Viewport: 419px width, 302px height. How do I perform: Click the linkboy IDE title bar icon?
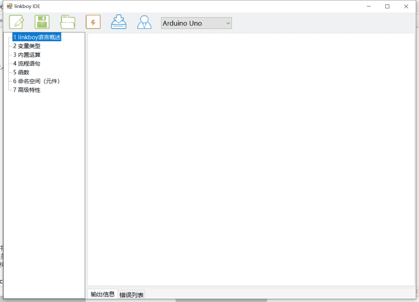pyautogui.click(x=10, y=6)
